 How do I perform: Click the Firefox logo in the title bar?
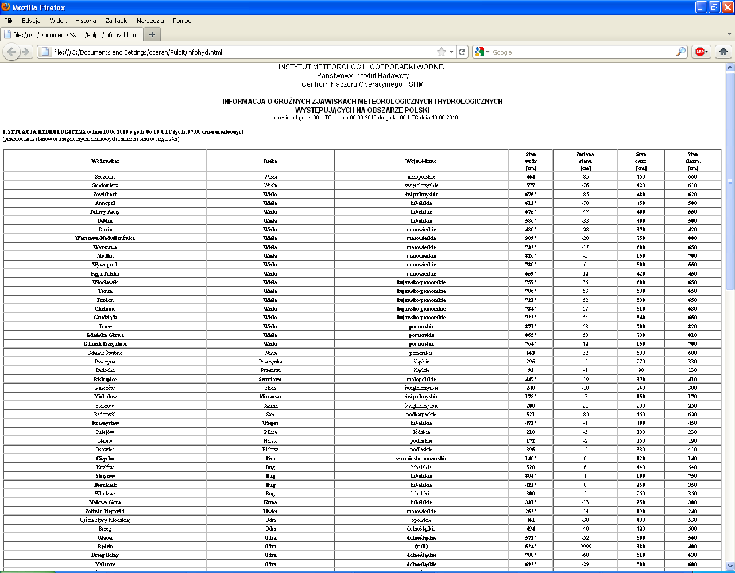coord(6,7)
